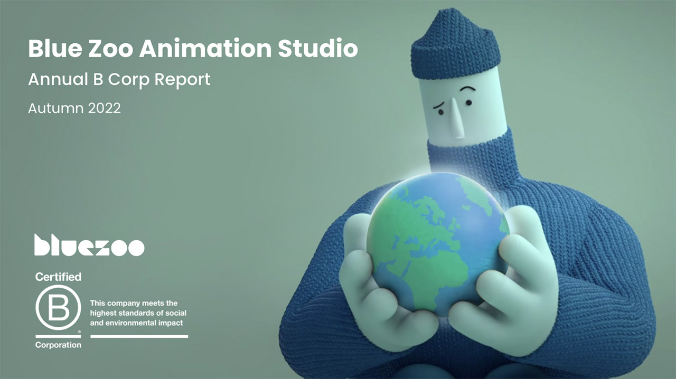Select the Blue Zoo Animation Studio title
The width and height of the screenshot is (676, 379).
(x=193, y=49)
